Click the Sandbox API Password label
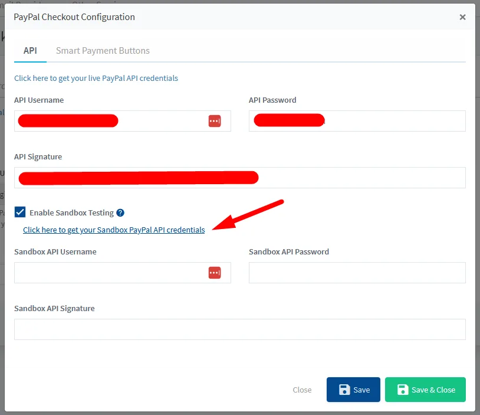Viewport: 480px width, 415px height. pos(289,251)
